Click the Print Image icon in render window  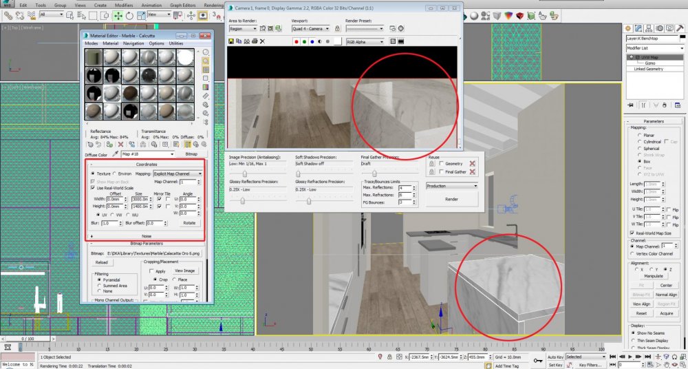click(x=255, y=41)
